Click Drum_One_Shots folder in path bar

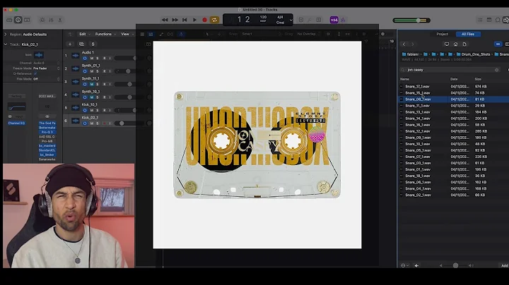(x=473, y=54)
